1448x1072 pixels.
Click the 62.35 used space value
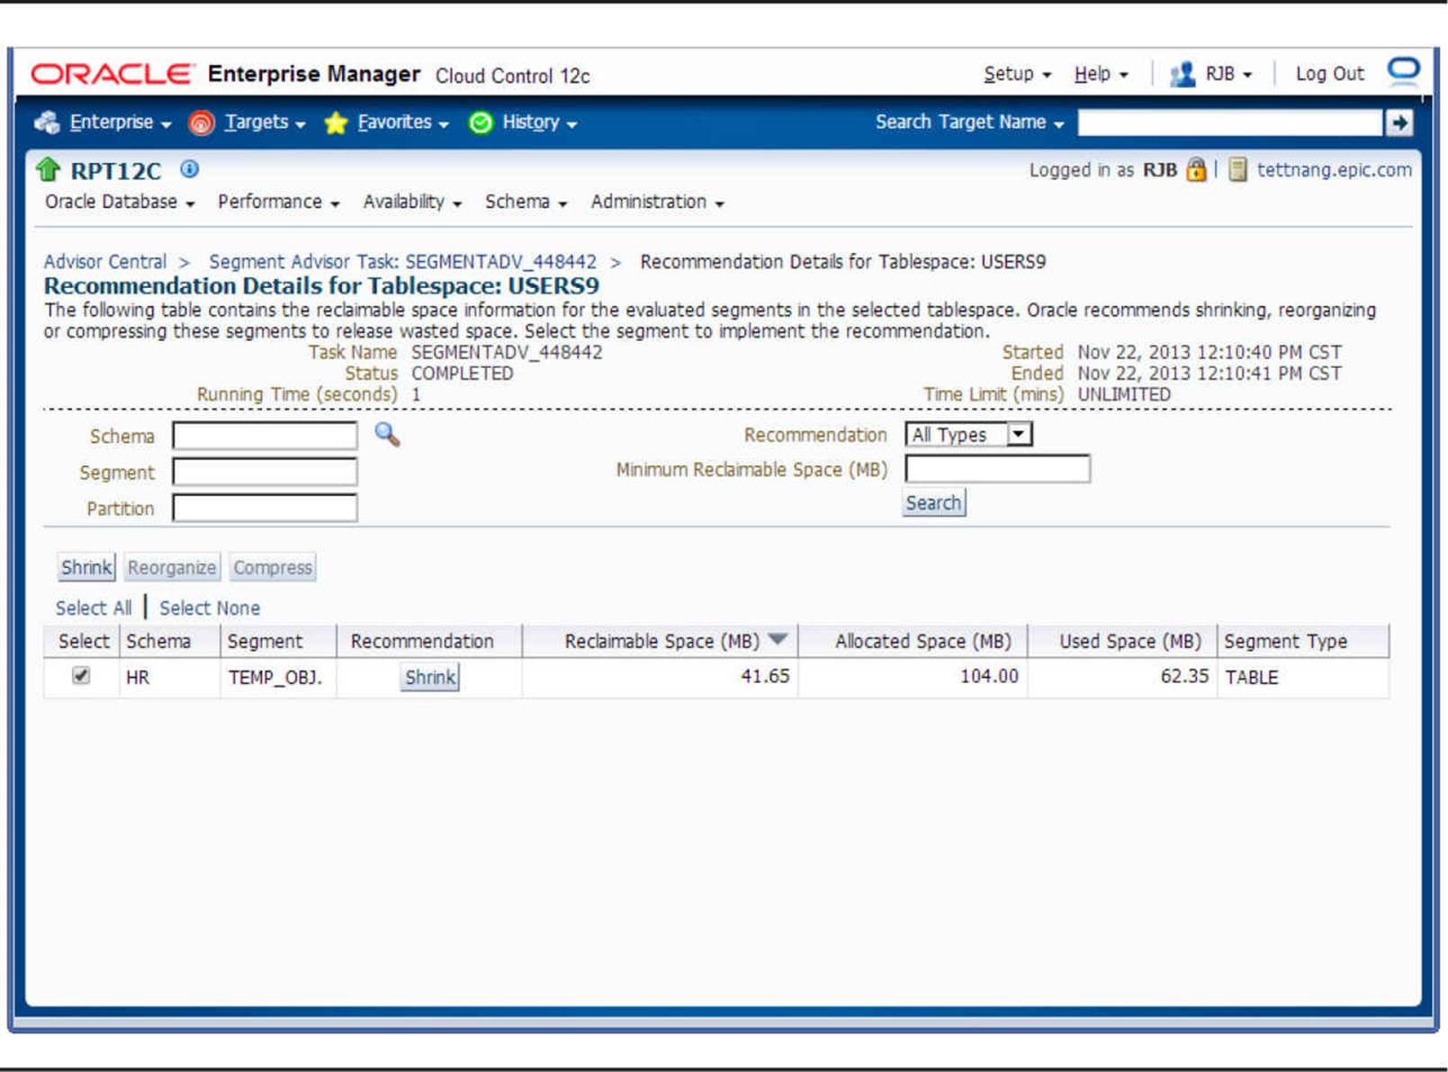pos(1184,676)
